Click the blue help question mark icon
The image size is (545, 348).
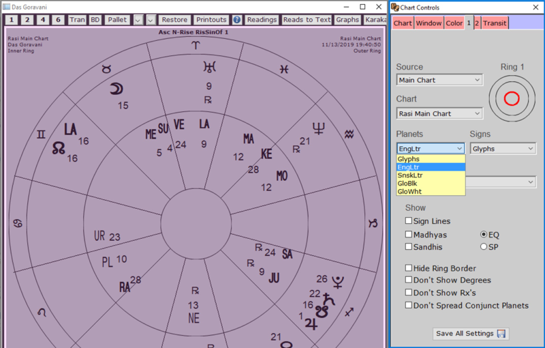pyautogui.click(x=237, y=20)
